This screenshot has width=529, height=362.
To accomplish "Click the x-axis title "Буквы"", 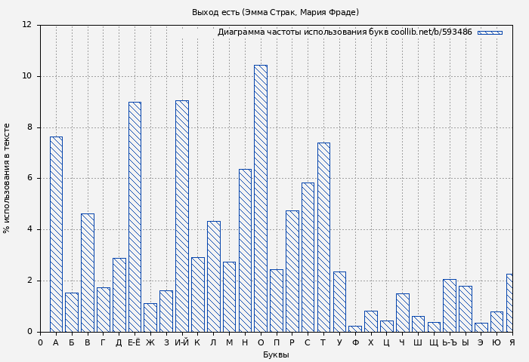I will (x=276, y=354).
